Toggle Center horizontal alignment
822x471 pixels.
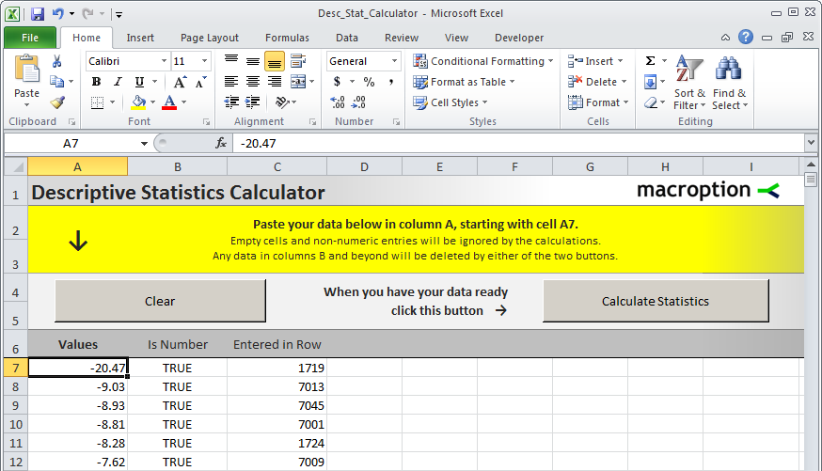tap(253, 82)
